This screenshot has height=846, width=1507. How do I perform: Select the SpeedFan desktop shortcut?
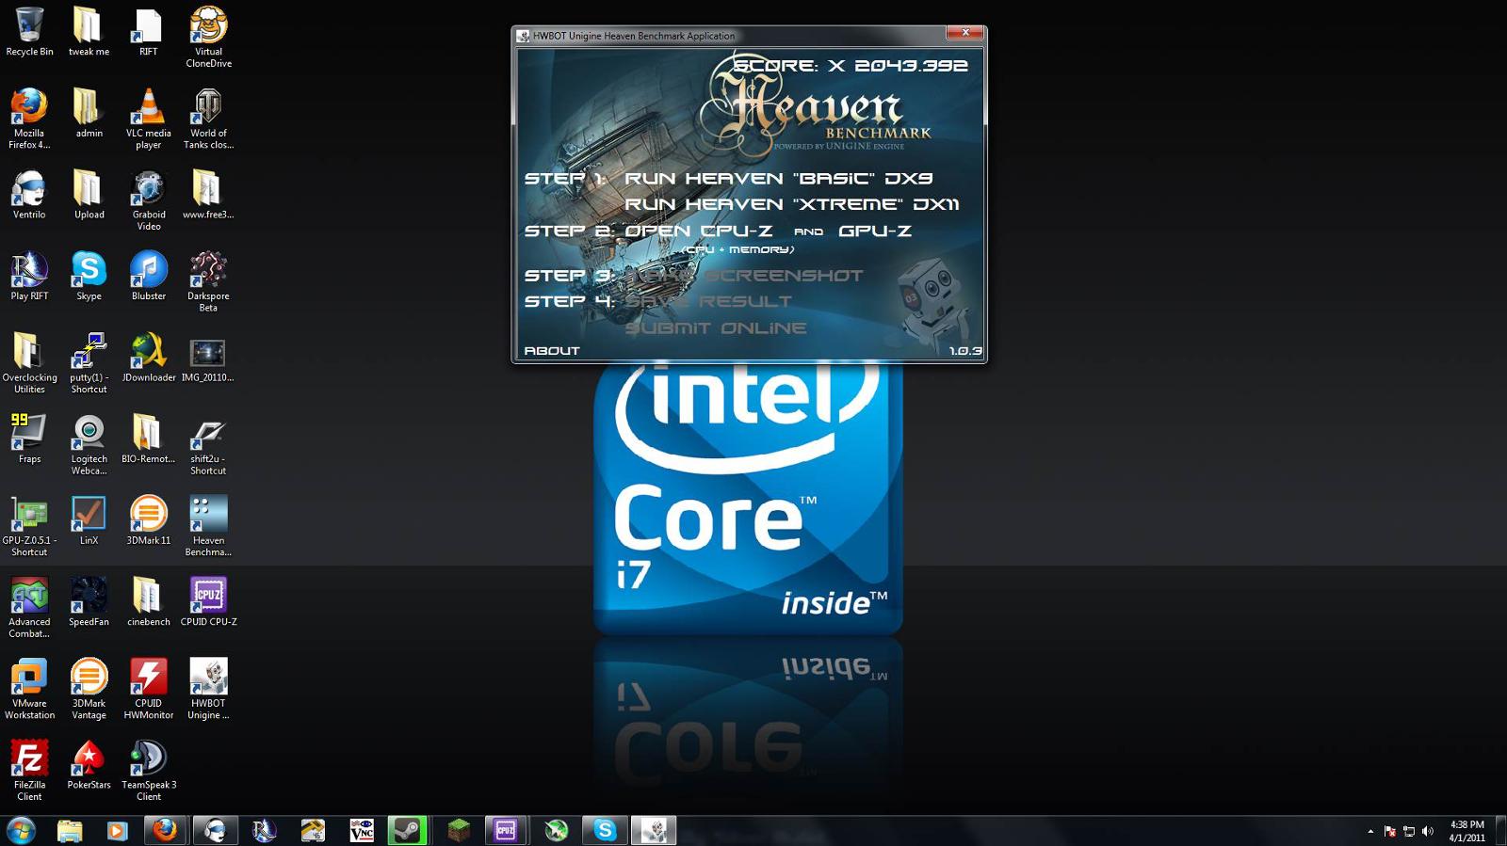(x=89, y=602)
